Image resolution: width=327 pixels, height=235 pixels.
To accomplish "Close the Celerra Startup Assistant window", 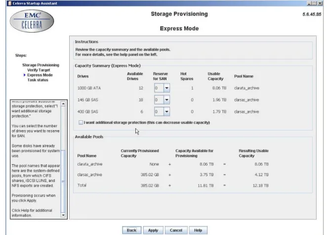I will click(320, 3).
